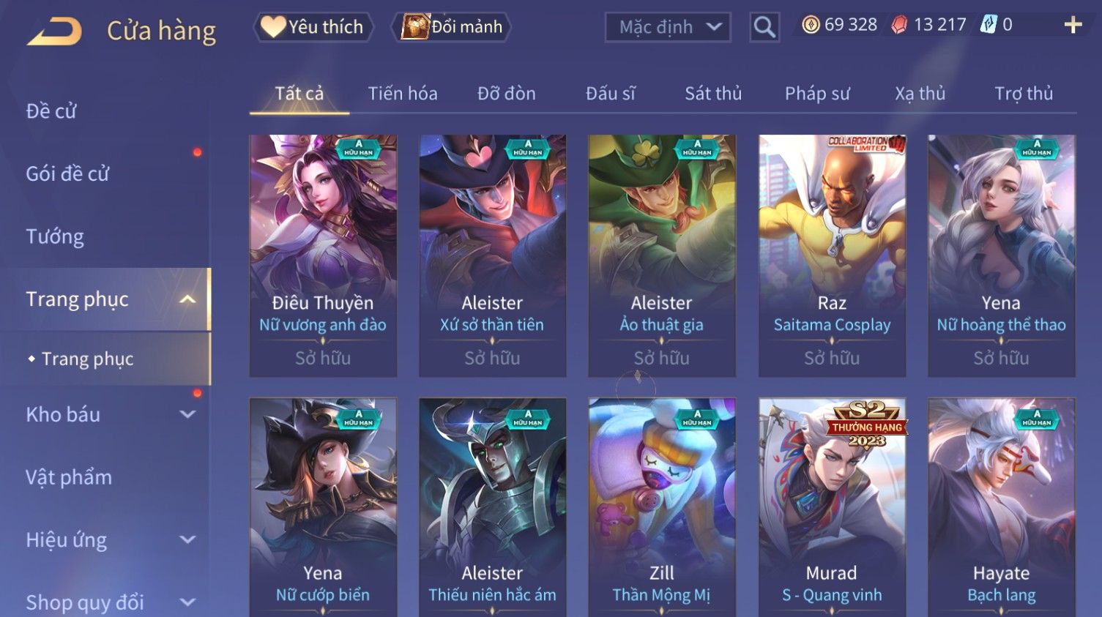Open search with the magnifier icon
The image size is (1102, 617).
point(764,27)
